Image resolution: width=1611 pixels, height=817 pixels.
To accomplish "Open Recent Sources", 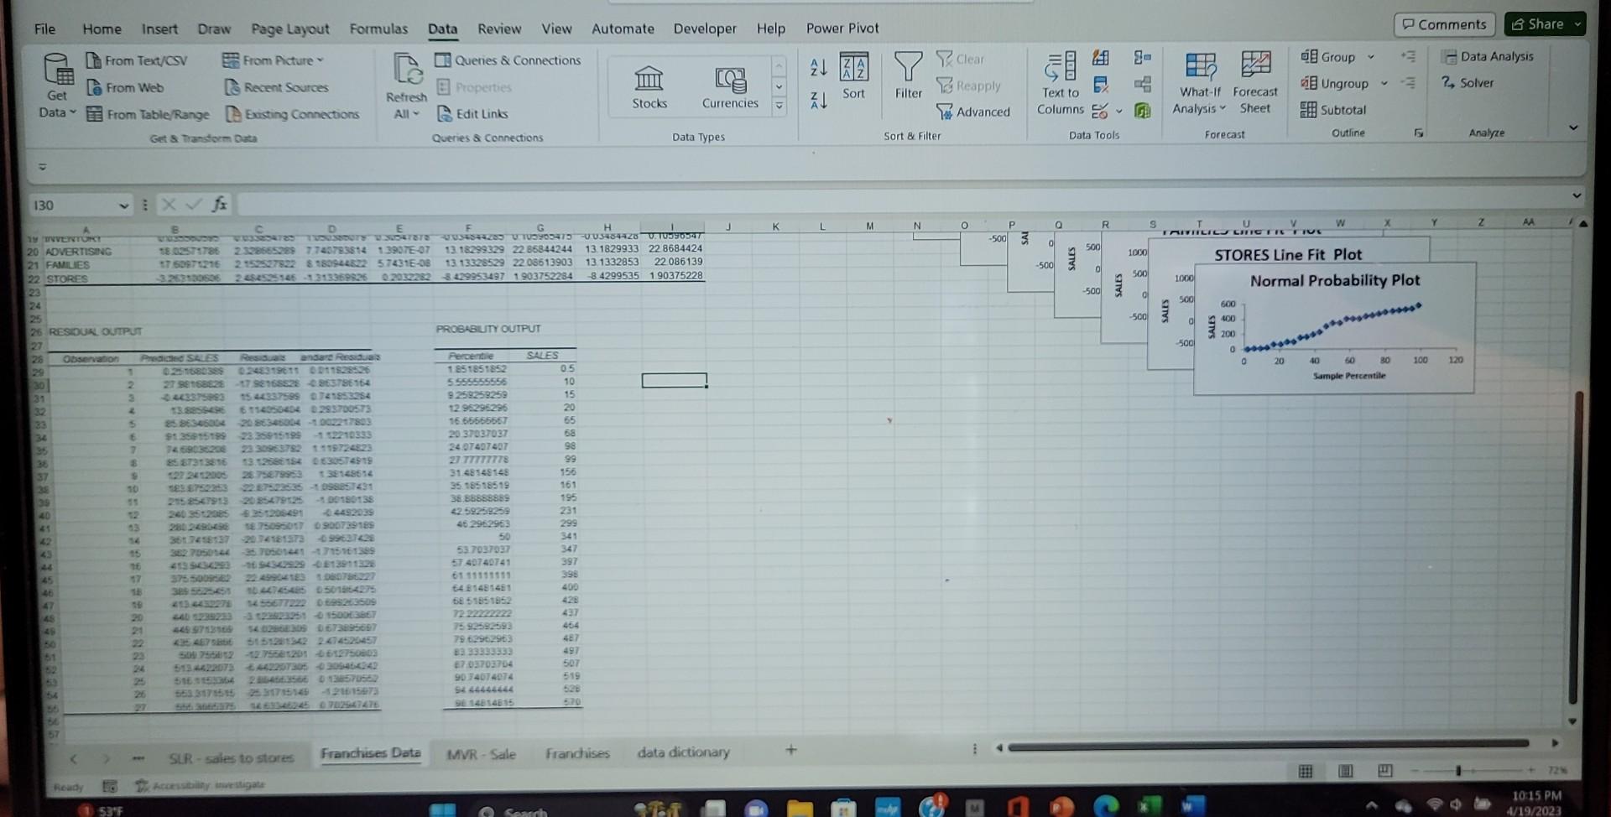I will 276,87.
